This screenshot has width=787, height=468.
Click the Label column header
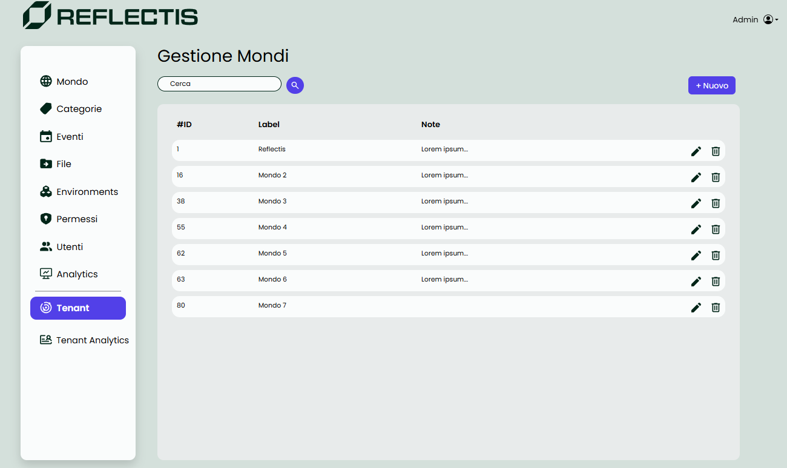[269, 125]
